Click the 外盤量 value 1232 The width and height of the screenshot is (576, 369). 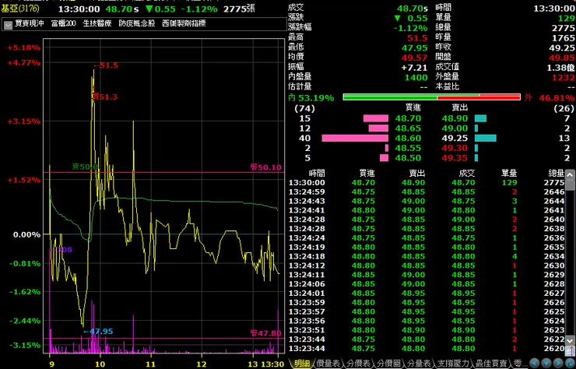[x=564, y=78]
